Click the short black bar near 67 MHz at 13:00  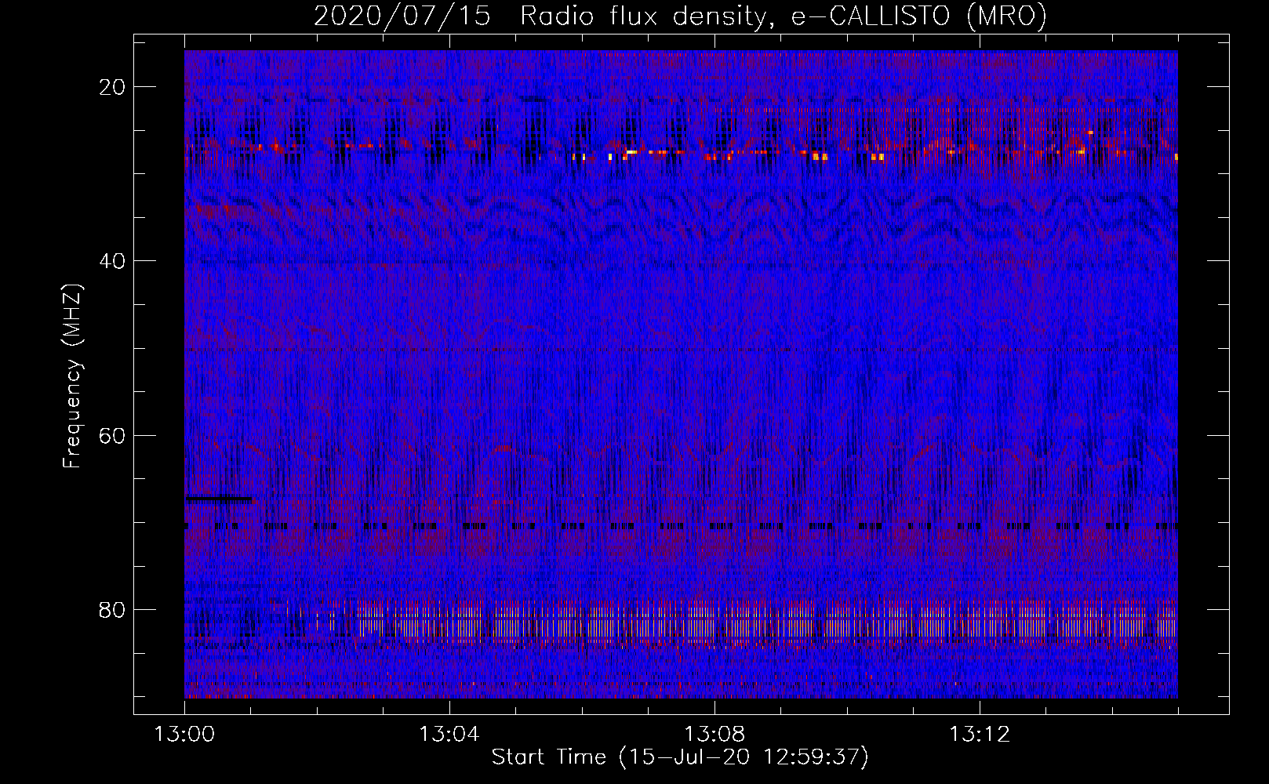[x=219, y=499]
